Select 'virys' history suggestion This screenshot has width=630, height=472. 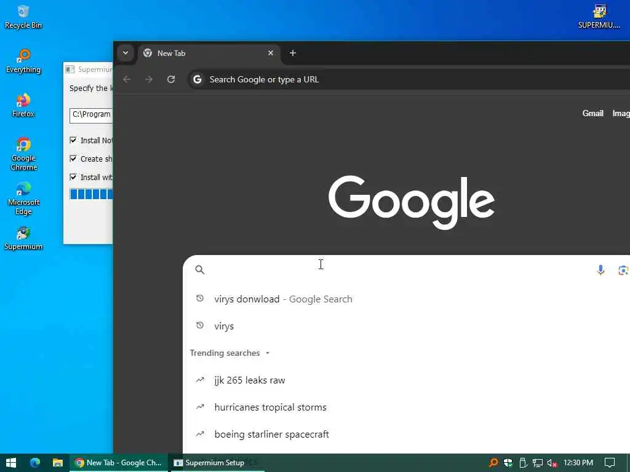[406, 326]
